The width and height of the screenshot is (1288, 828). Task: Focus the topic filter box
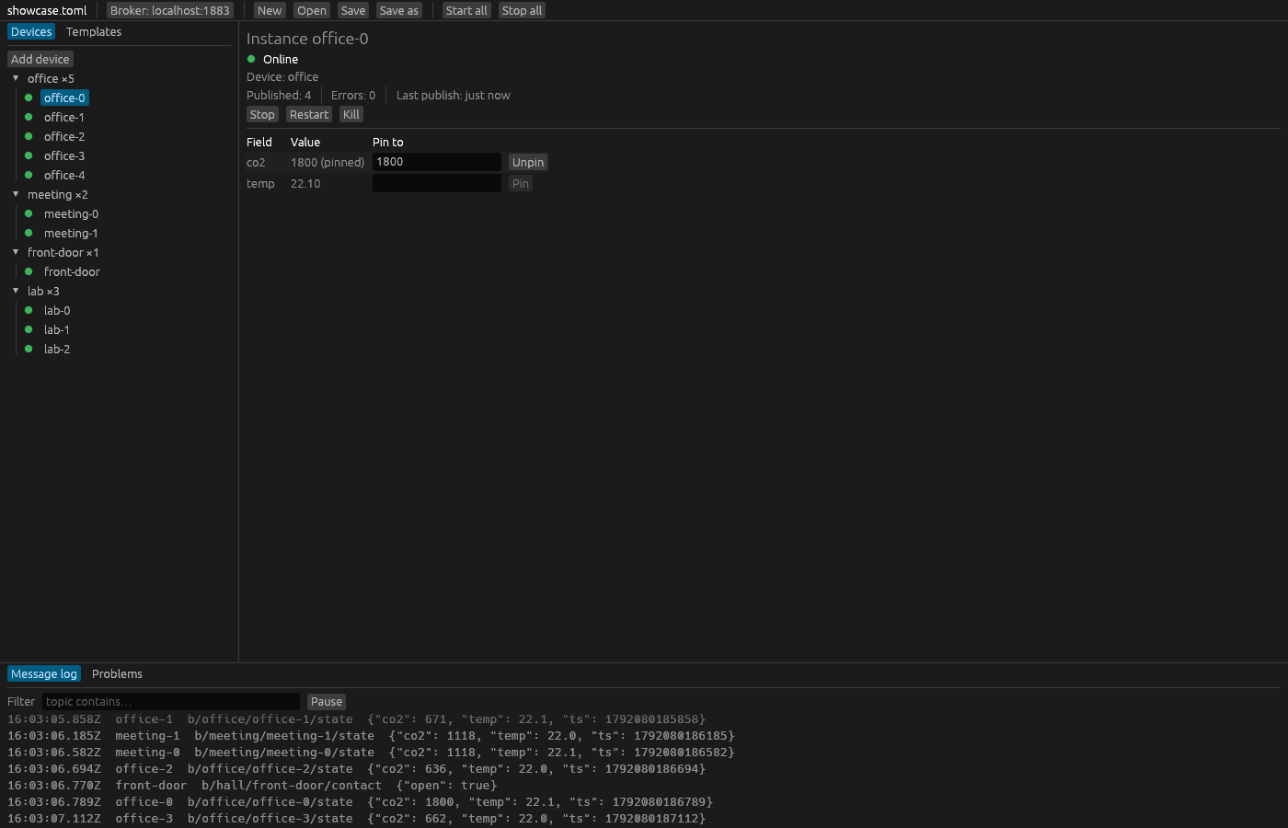point(171,701)
